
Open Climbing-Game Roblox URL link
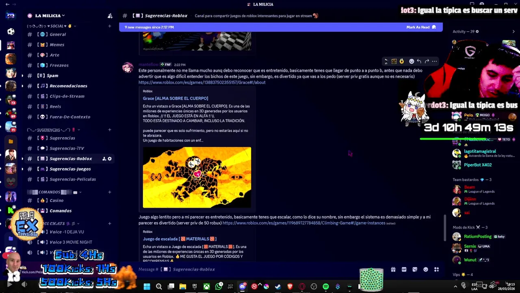304,223
